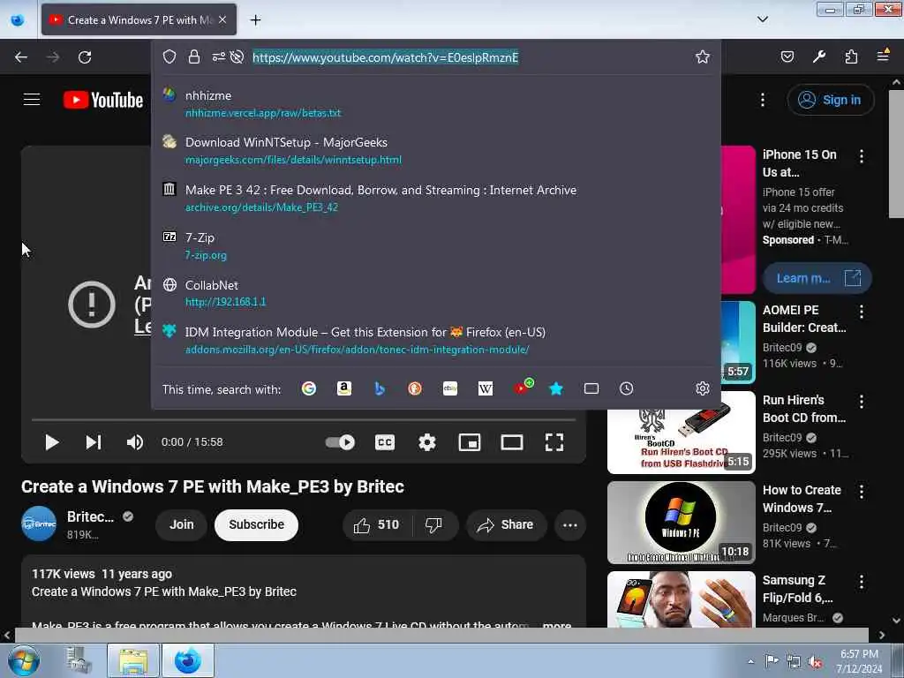Dislike this video

point(435,524)
